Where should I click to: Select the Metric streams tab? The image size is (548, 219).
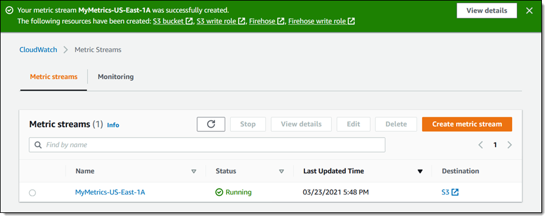[x=54, y=77]
